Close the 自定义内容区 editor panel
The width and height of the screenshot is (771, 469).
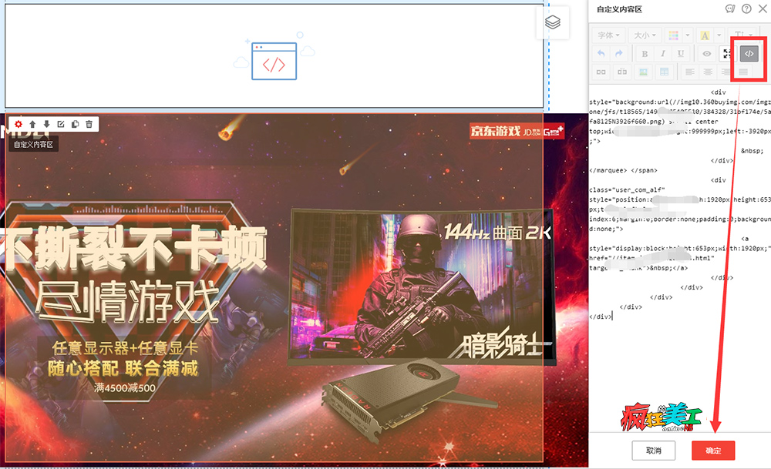tap(763, 8)
